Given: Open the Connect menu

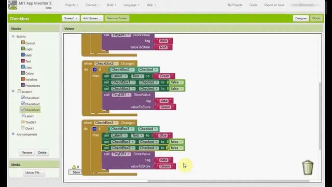Looking at the screenshot, I should tap(92, 5).
